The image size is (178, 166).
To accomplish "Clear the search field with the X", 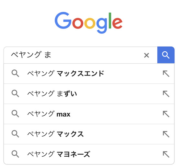I will (146, 55).
